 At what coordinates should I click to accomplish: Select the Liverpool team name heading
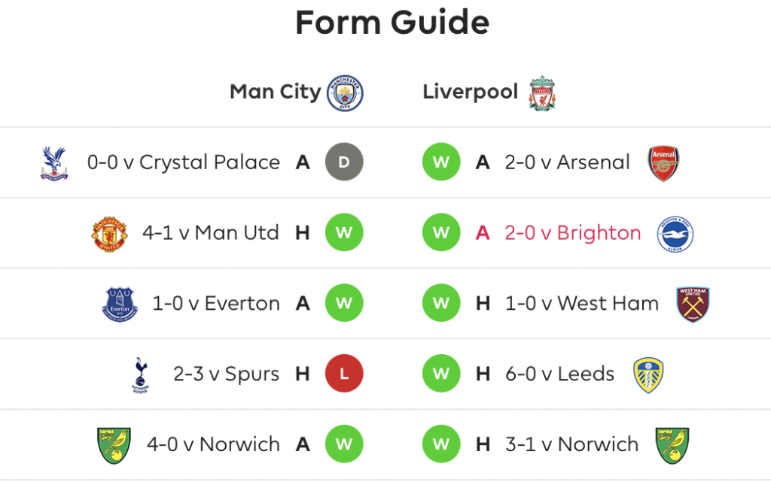point(470,92)
